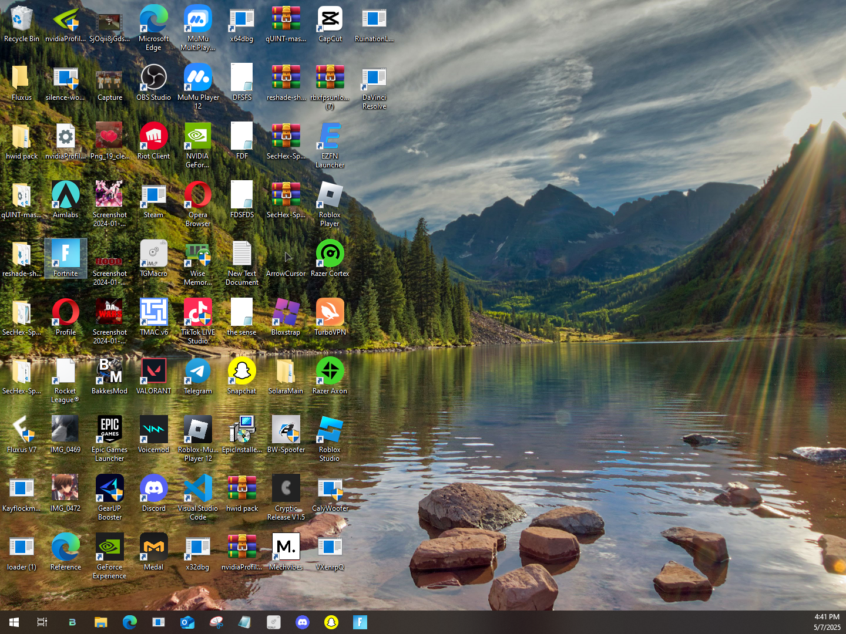Select the RuinationL... desktop icon
This screenshot has height=634, width=846.
click(x=374, y=25)
